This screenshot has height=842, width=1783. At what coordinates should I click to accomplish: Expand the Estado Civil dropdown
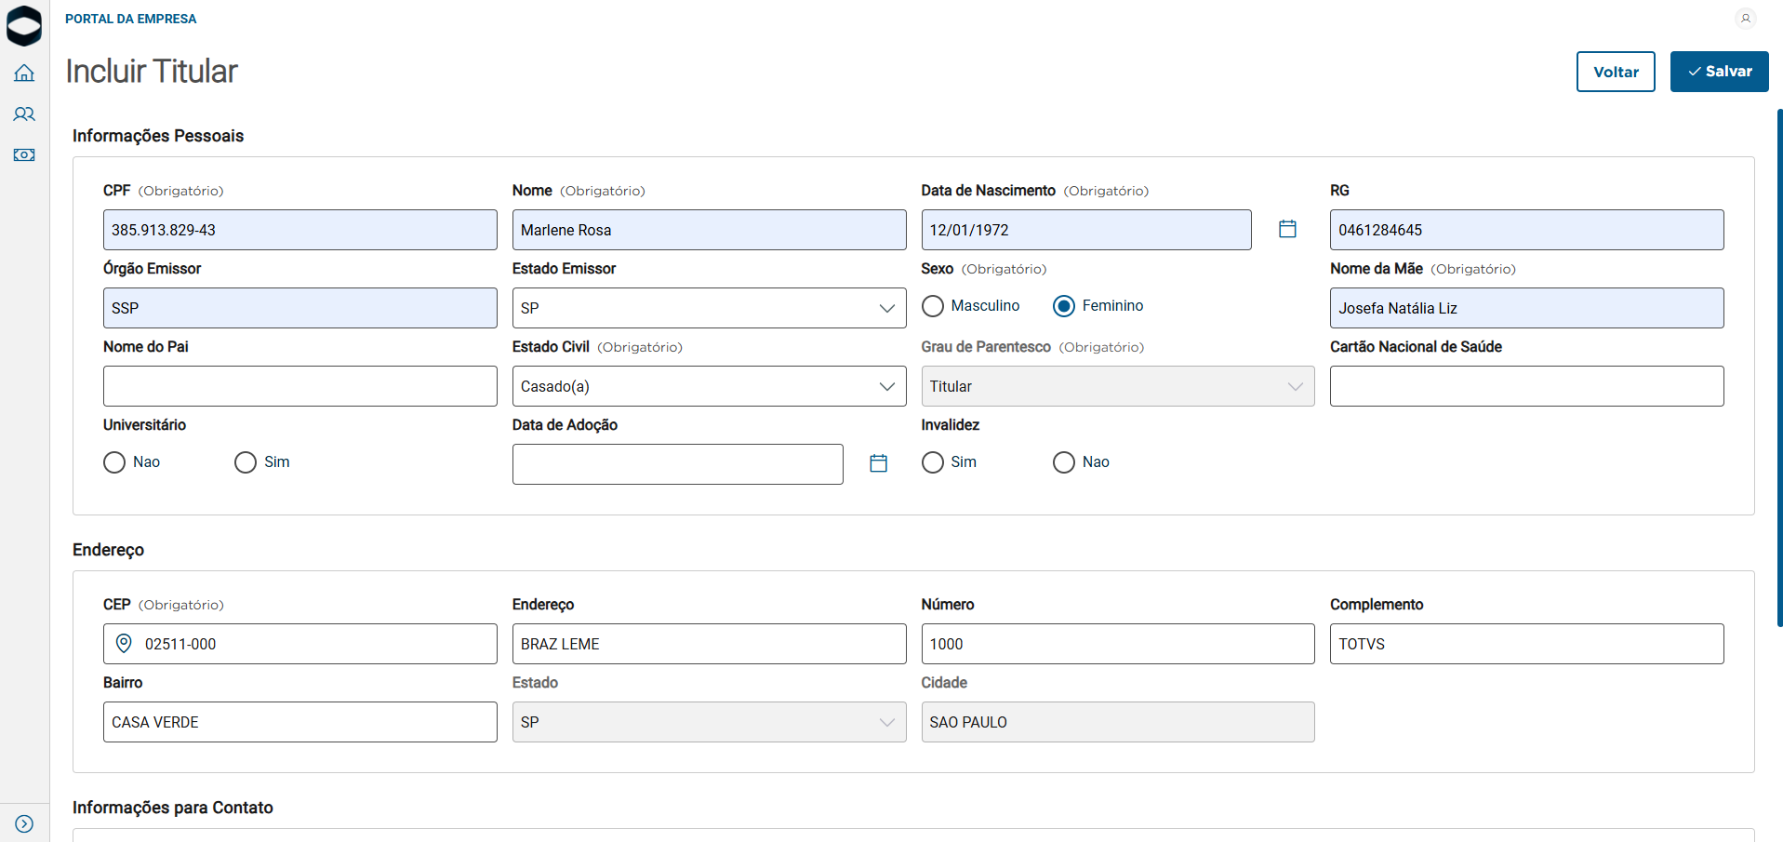pyautogui.click(x=709, y=386)
